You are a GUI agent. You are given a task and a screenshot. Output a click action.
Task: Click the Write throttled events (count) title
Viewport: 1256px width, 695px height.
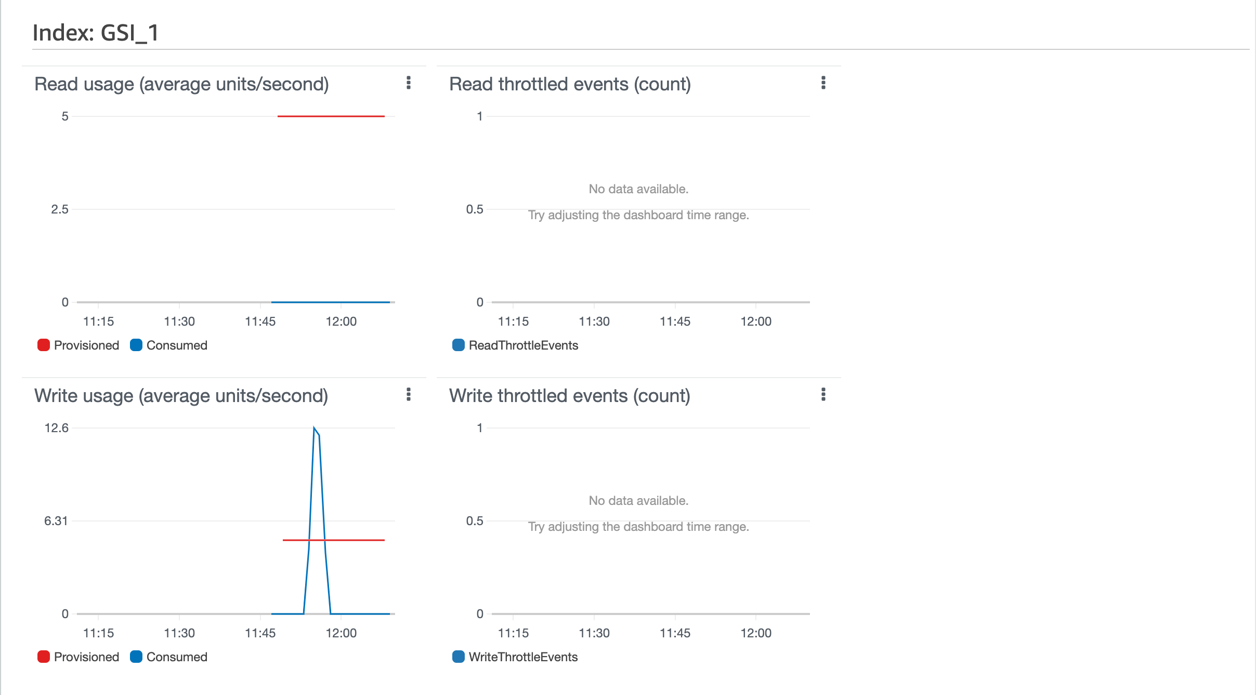[570, 396]
